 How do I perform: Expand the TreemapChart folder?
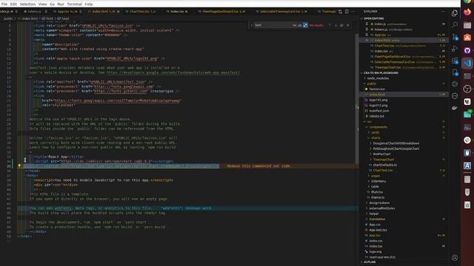[x=384, y=160]
